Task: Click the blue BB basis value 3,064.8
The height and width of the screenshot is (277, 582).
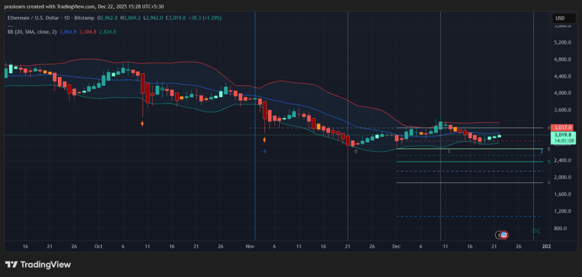Action: (x=68, y=32)
